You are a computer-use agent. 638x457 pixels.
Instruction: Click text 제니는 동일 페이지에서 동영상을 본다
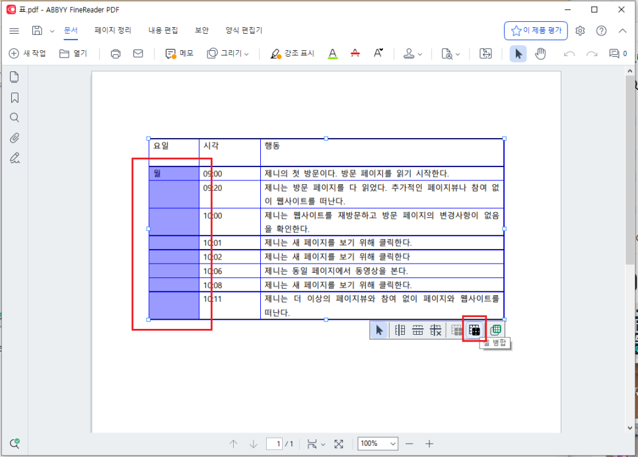point(336,271)
